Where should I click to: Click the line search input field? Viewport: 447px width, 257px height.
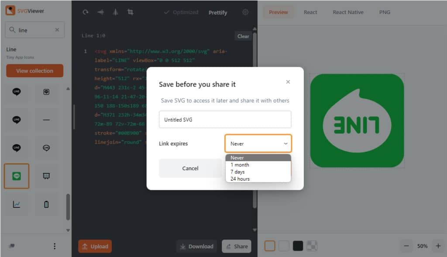[34, 30]
